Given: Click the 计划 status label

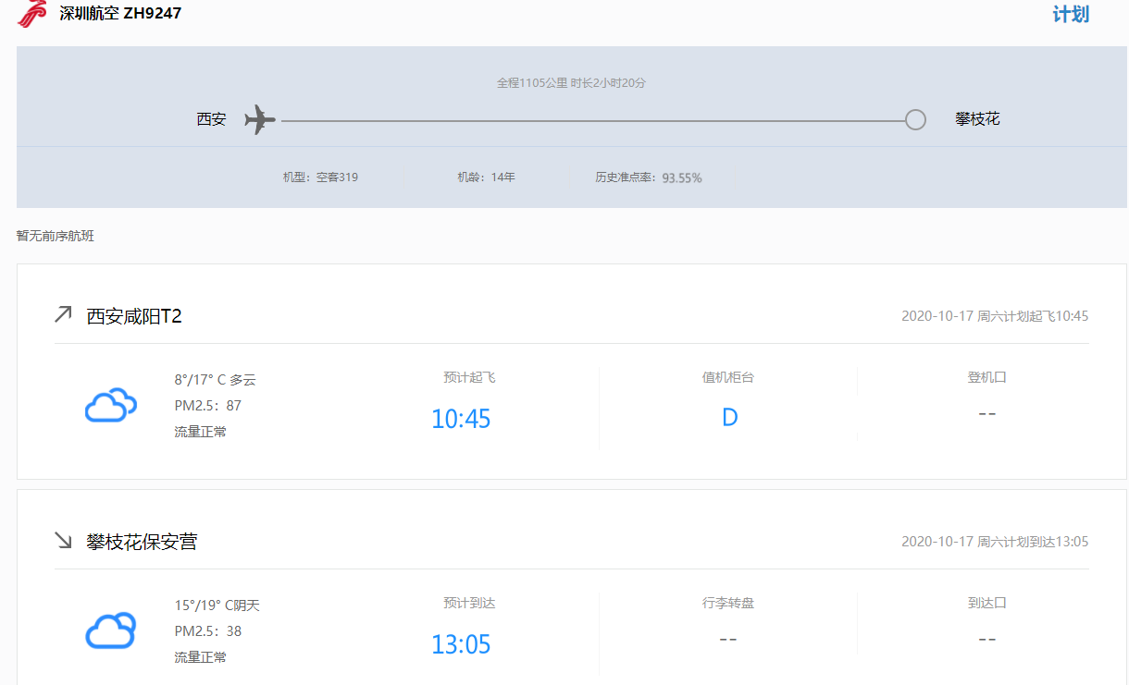Looking at the screenshot, I should 1071,15.
